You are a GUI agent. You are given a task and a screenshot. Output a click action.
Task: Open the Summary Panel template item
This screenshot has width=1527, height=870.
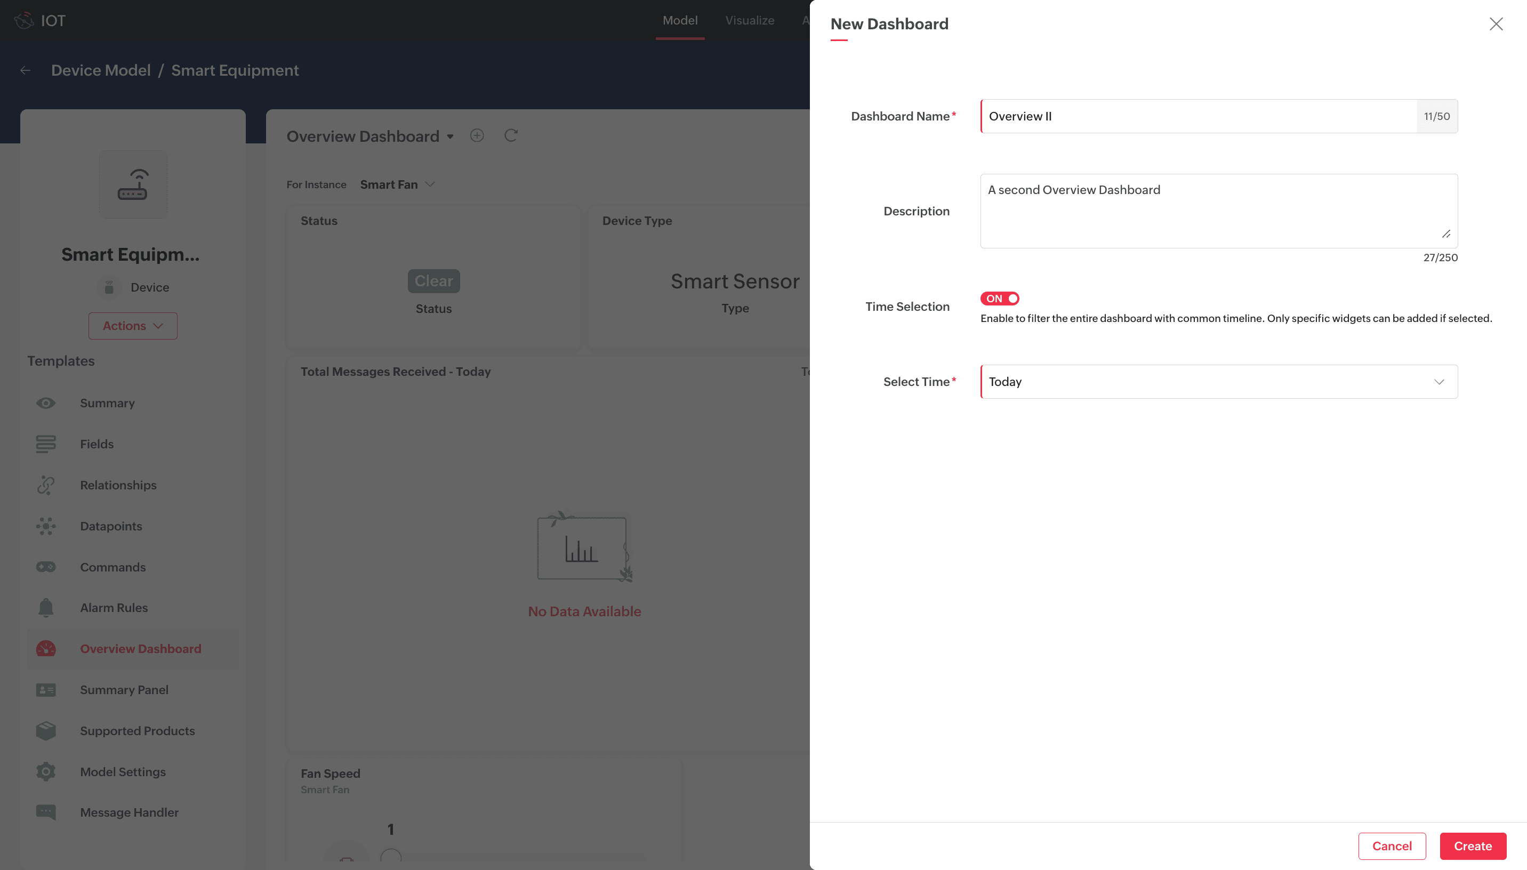coord(124,689)
